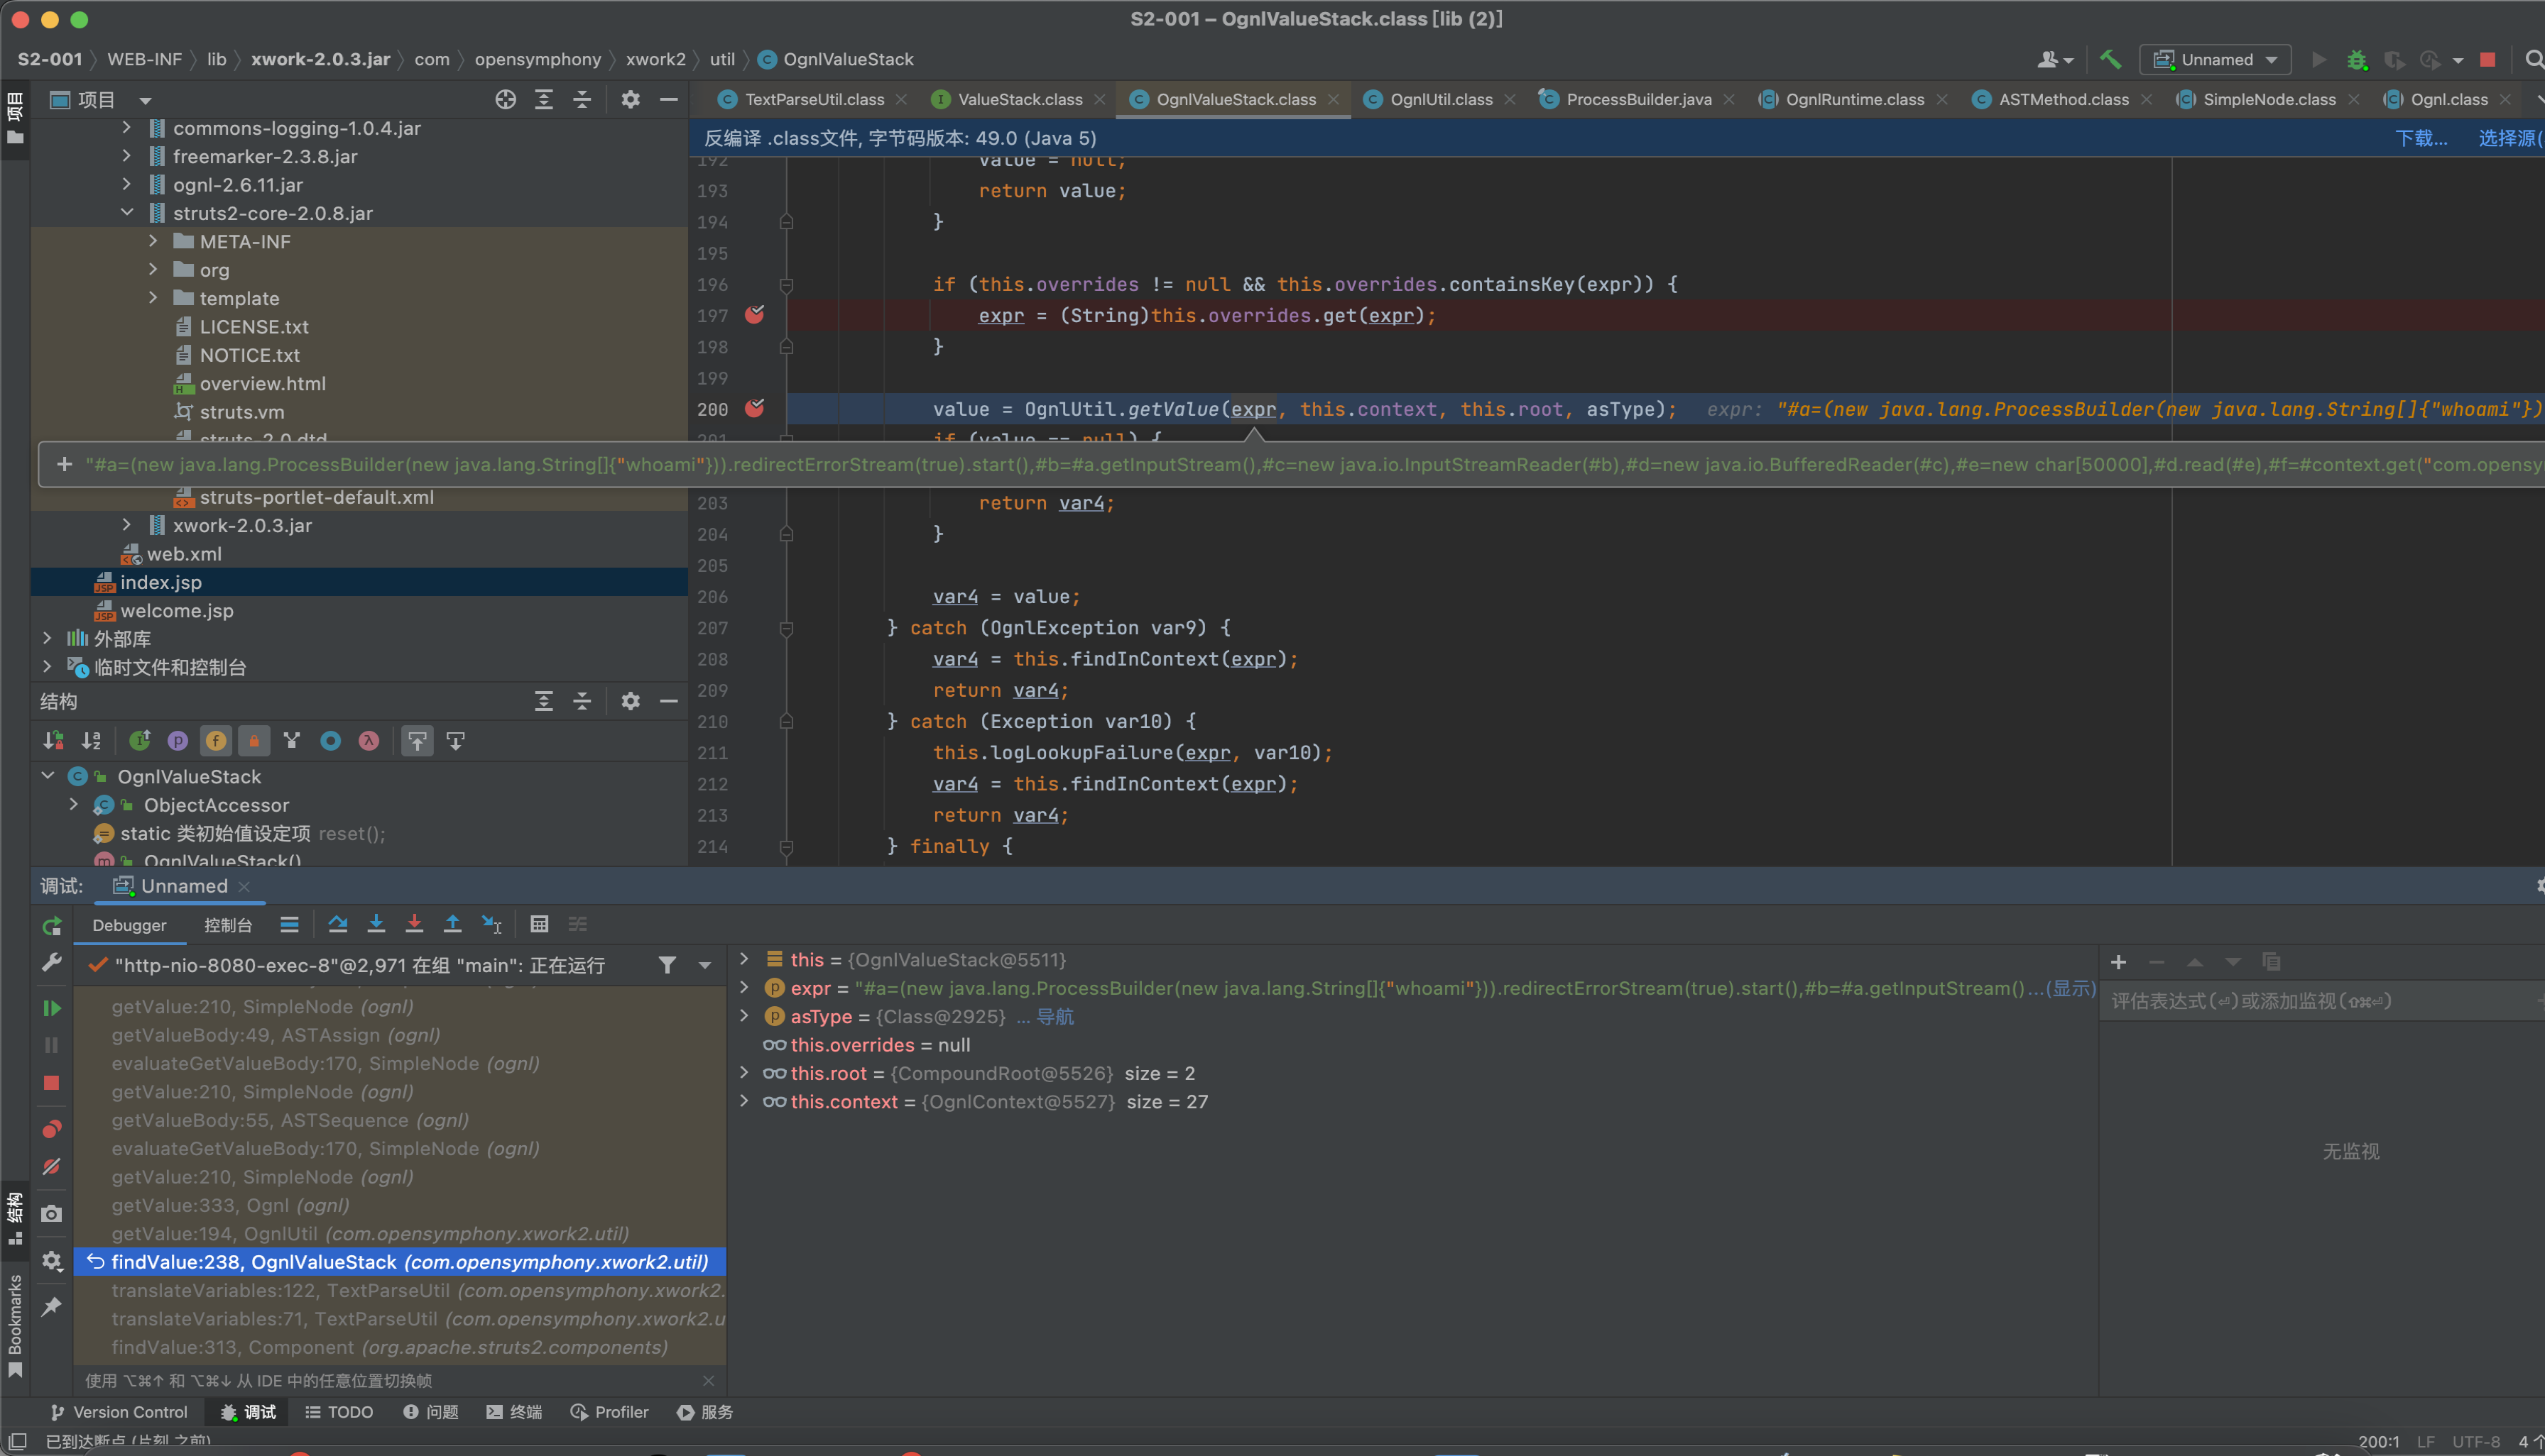
Task: Click Debug bug icon in top toolbar
Action: [x=2357, y=60]
